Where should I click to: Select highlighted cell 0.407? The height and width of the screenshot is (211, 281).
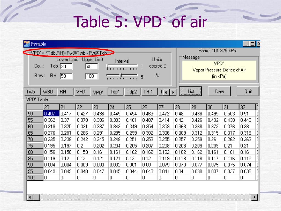pyautogui.click(x=51, y=113)
